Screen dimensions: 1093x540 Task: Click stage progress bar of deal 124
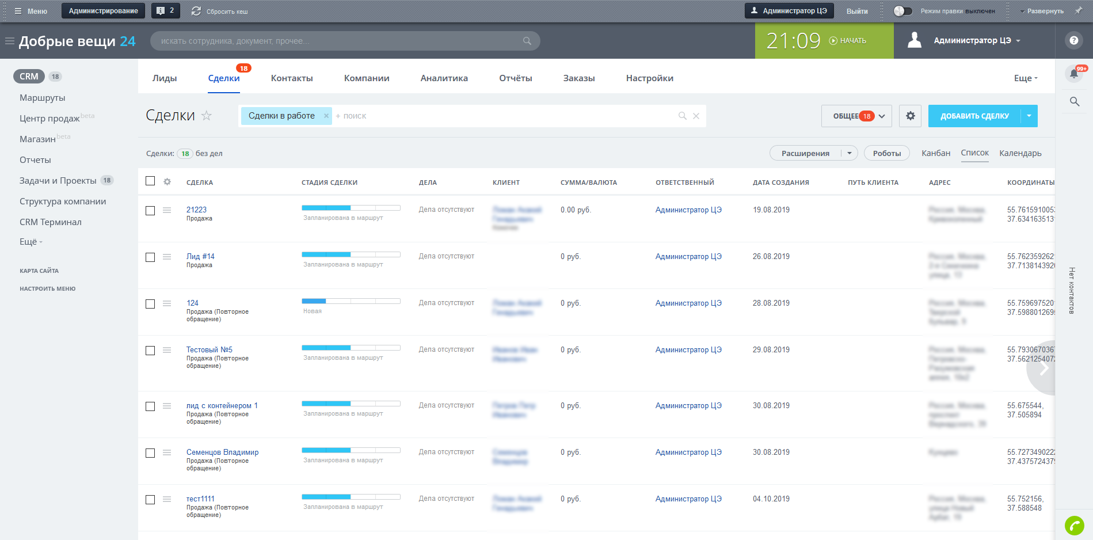pos(351,301)
